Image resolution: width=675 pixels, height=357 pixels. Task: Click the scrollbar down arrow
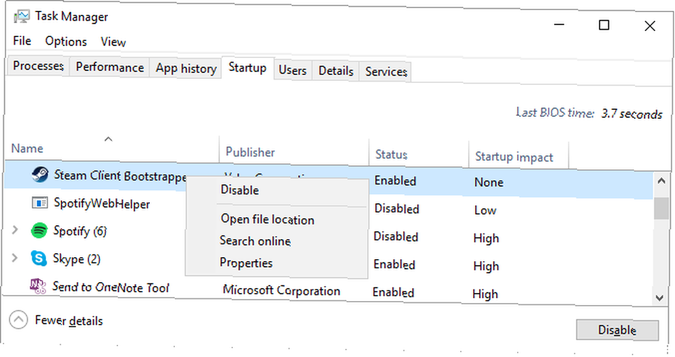[659, 297]
